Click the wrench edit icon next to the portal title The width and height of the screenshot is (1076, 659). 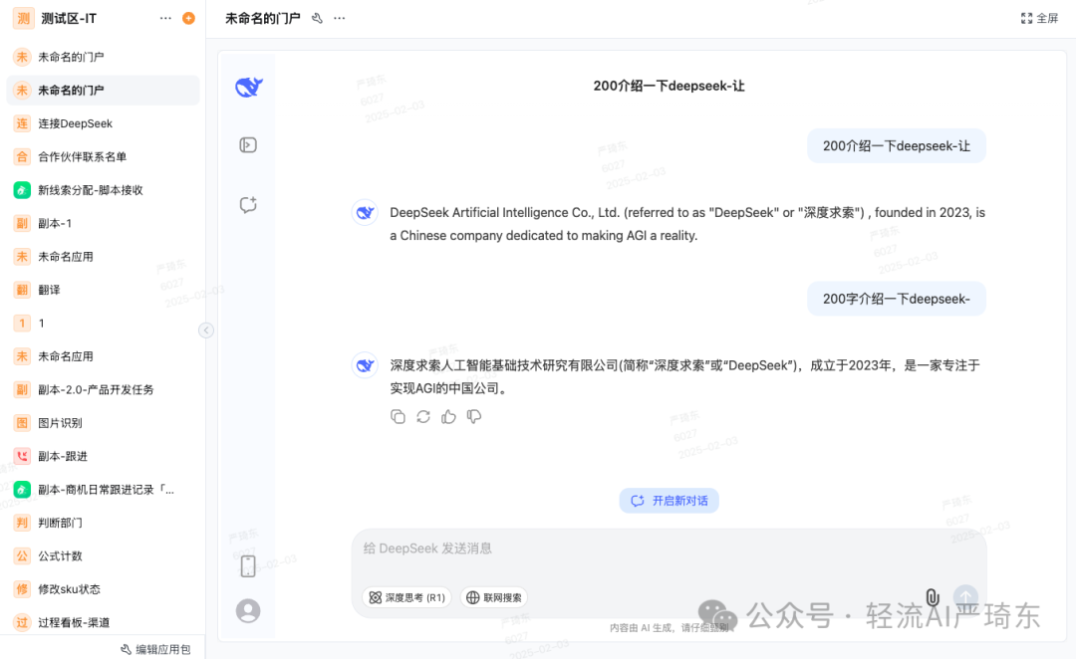[x=317, y=19]
